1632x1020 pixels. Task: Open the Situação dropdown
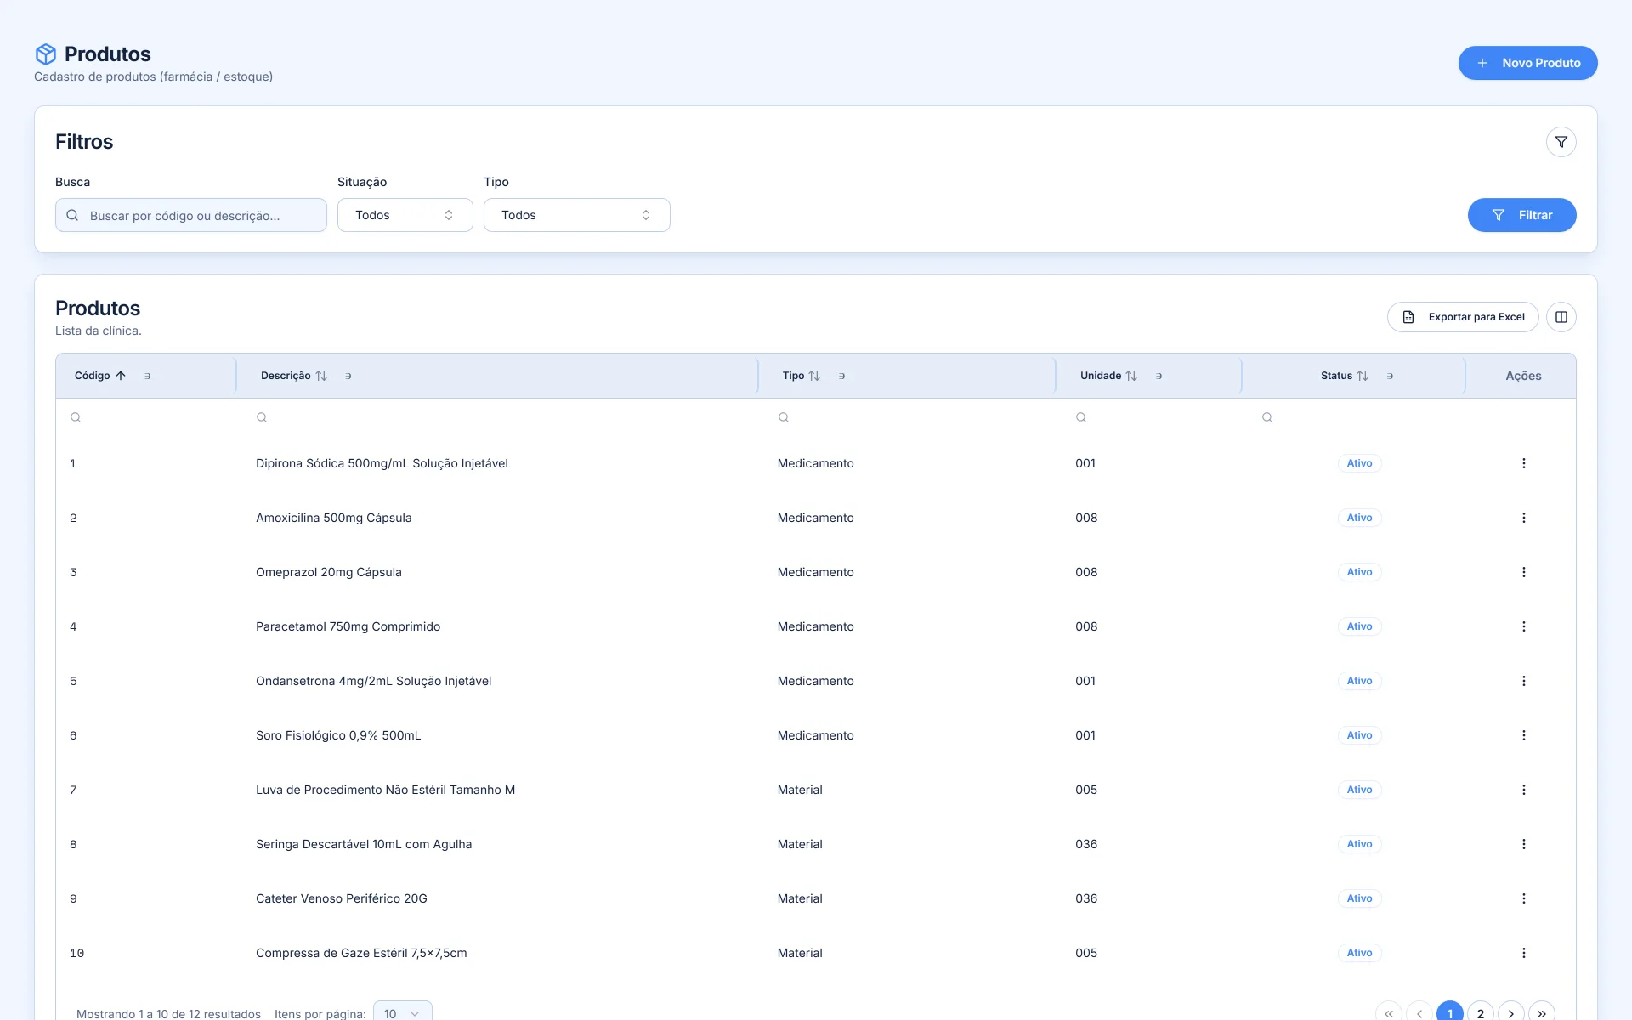click(405, 215)
